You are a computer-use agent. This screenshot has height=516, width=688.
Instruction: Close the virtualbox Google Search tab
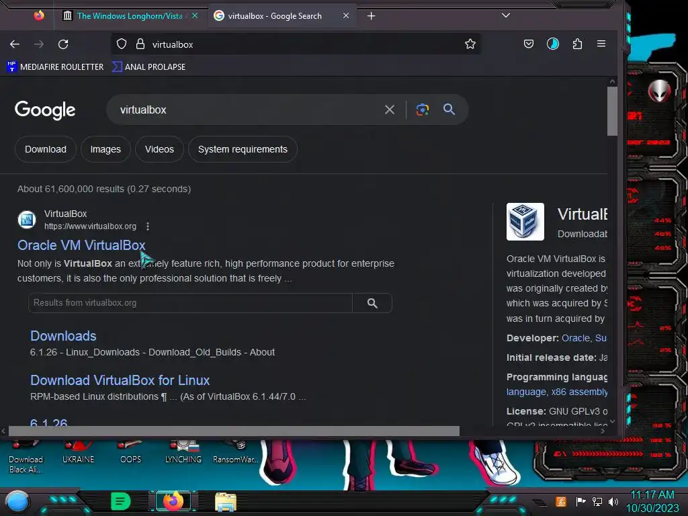(346, 16)
